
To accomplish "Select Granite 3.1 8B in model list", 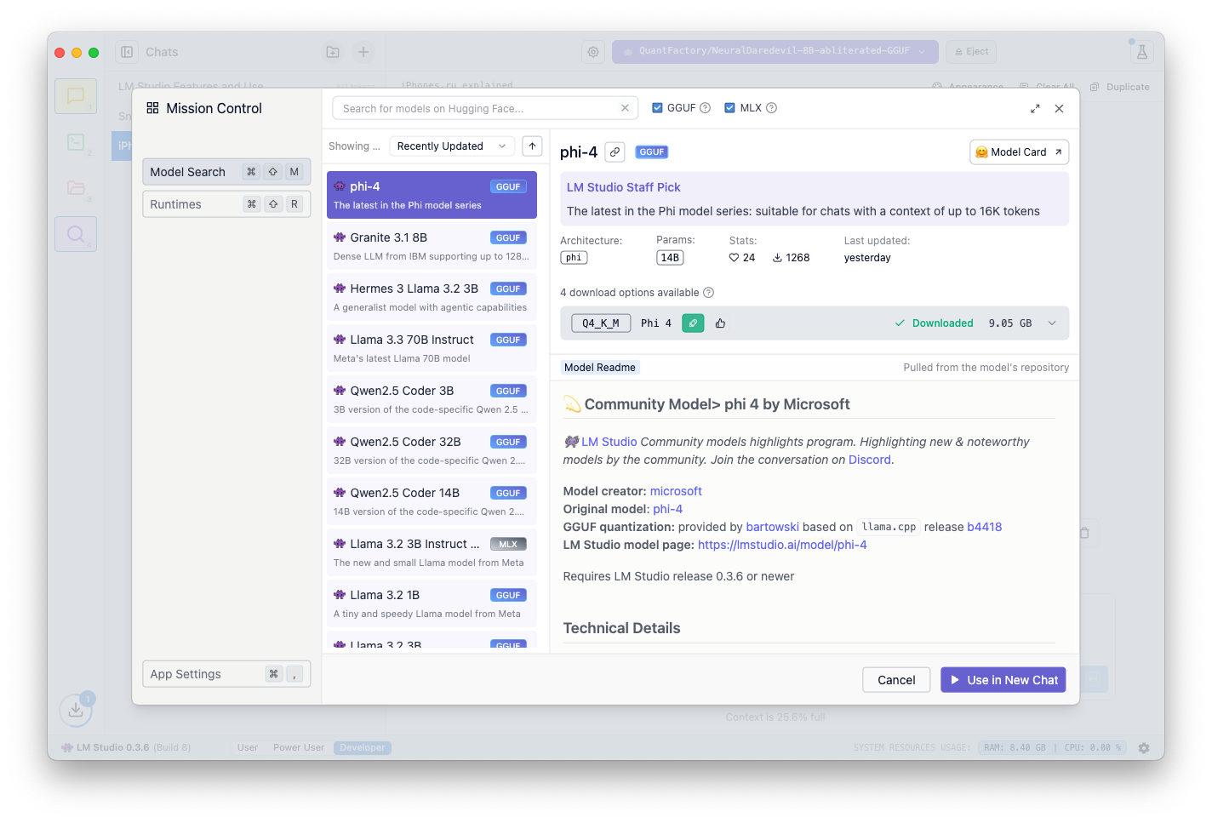I will coord(432,246).
